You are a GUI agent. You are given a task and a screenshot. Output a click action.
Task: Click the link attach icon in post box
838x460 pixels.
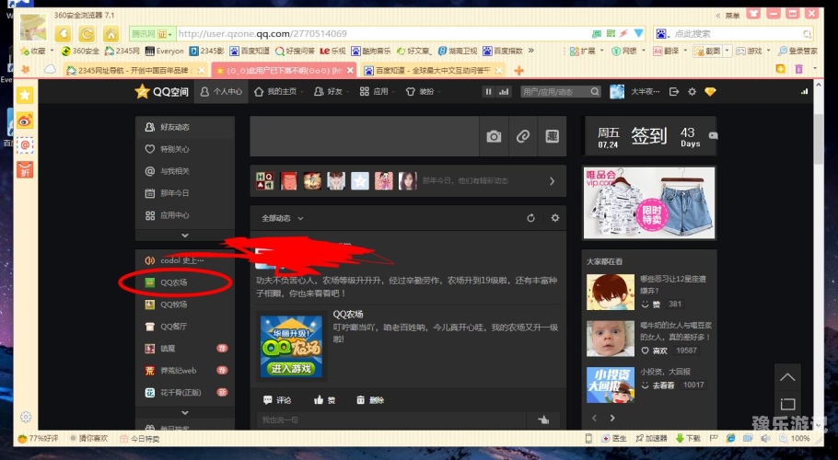tap(523, 136)
